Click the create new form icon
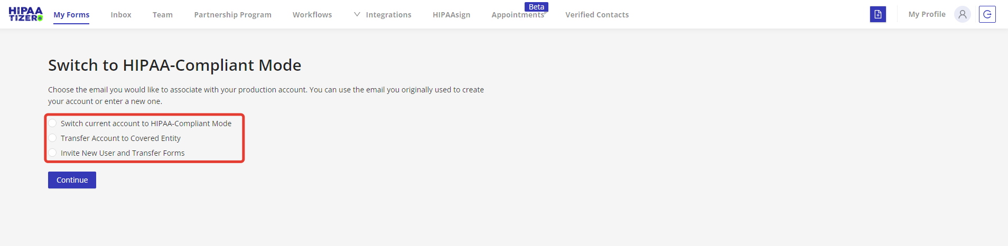 [x=878, y=14]
